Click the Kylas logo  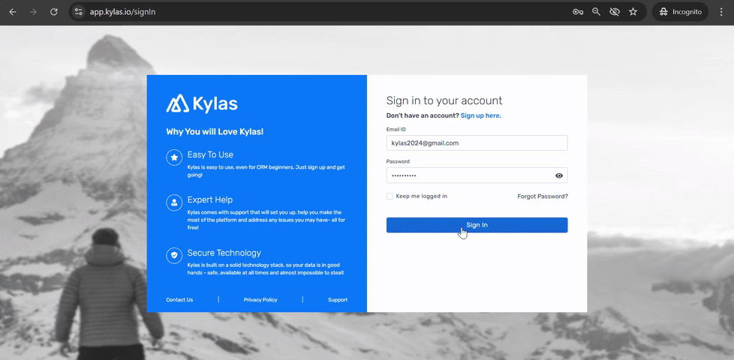tap(202, 103)
